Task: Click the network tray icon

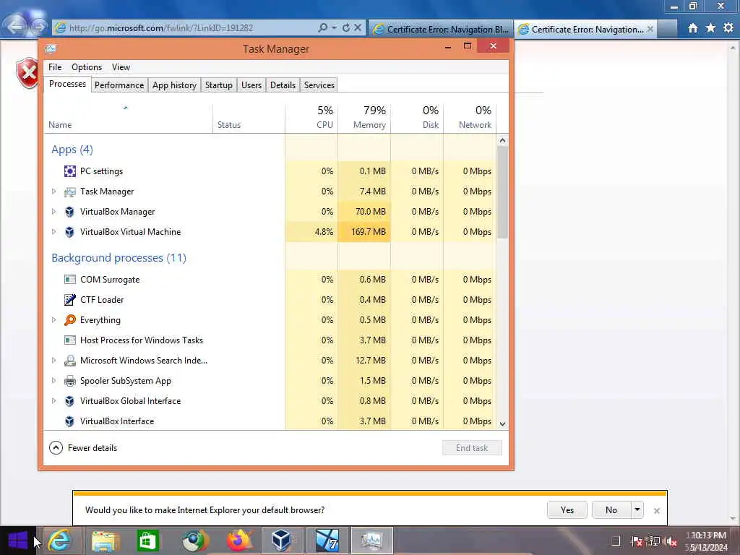Action: [654, 541]
